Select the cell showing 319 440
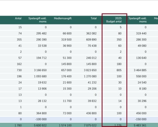This screenshot has height=127, width=158. 141,33
